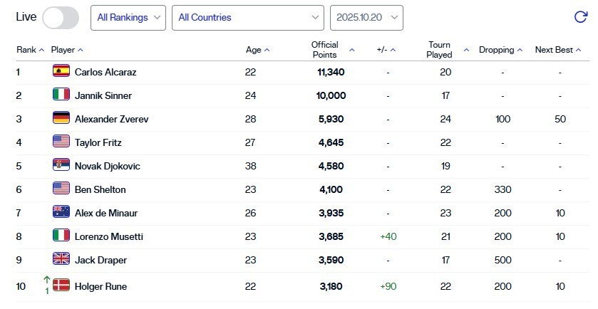Open the All Rankings dropdown
Image resolution: width=598 pixels, height=309 pixels.
(128, 18)
